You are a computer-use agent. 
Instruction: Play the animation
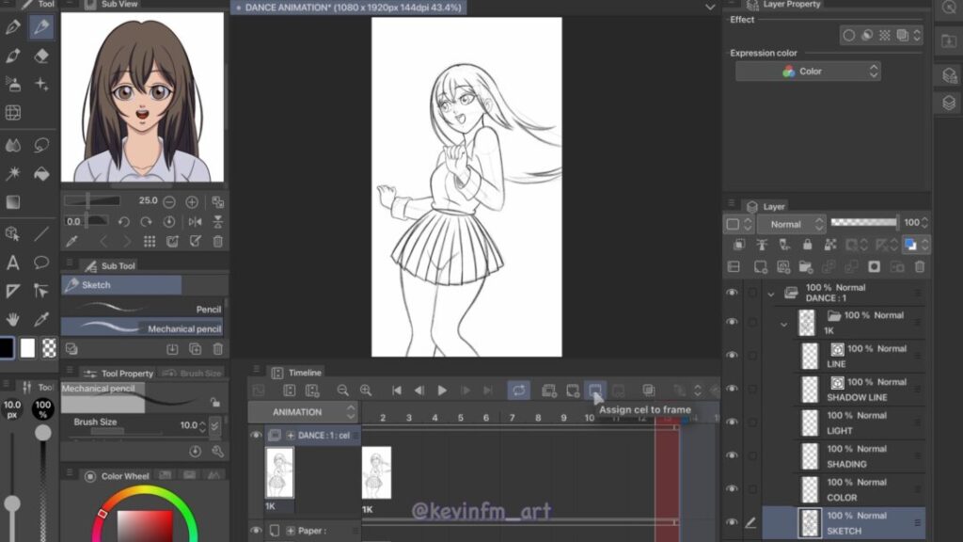[442, 391]
